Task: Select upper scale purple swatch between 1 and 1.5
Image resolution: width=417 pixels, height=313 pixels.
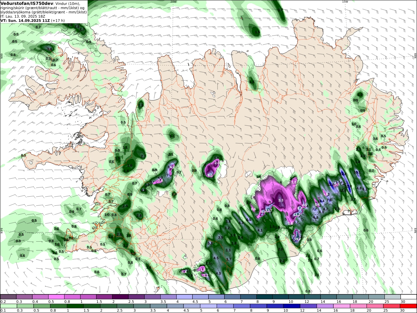Action: pos(89,297)
